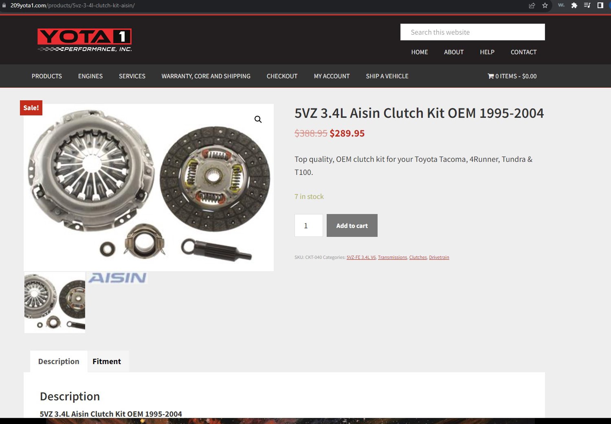
Task: Click the Search this website field
Action: [473, 32]
